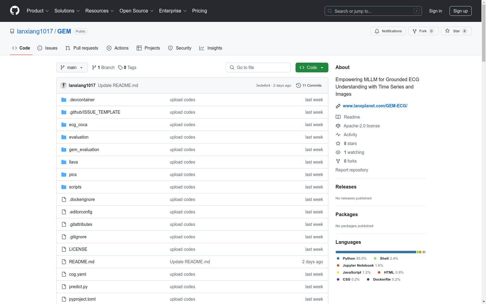Open the www.lanxplanet.com/GEM-ECG/ link
The image size is (486, 304).
(375, 106)
